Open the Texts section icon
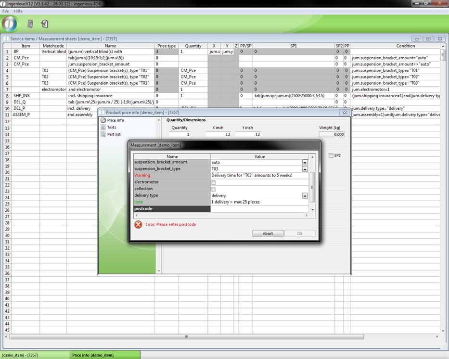This screenshot has width=449, height=359. (103, 128)
